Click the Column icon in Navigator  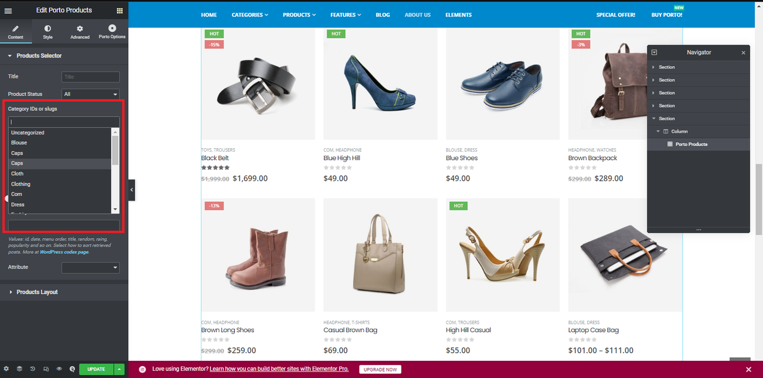pos(666,132)
